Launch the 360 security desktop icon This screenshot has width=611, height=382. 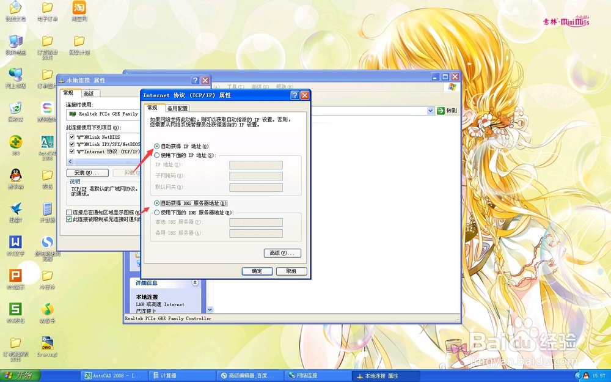15,145
